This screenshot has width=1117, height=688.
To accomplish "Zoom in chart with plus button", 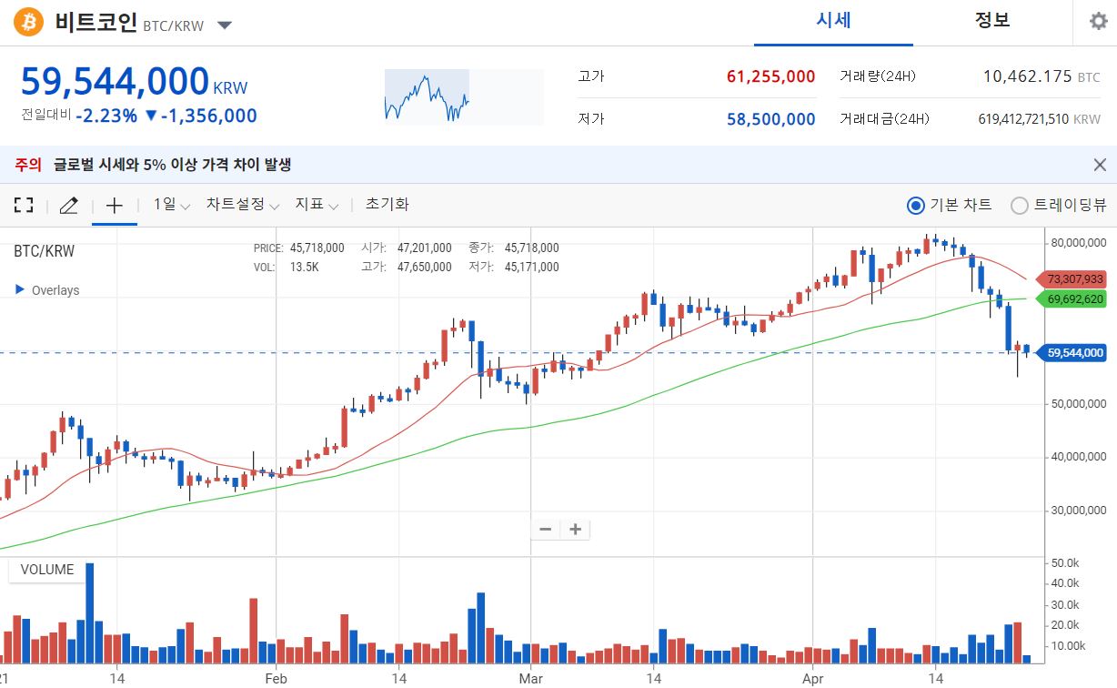I will 575,529.
